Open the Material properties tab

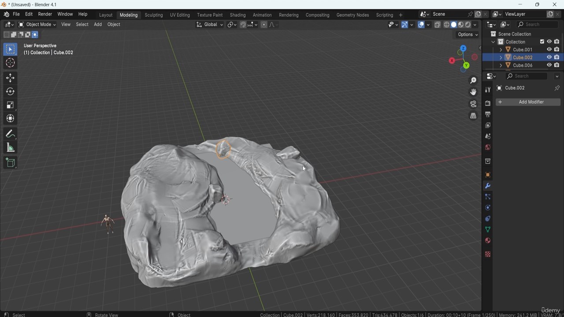[x=488, y=240]
